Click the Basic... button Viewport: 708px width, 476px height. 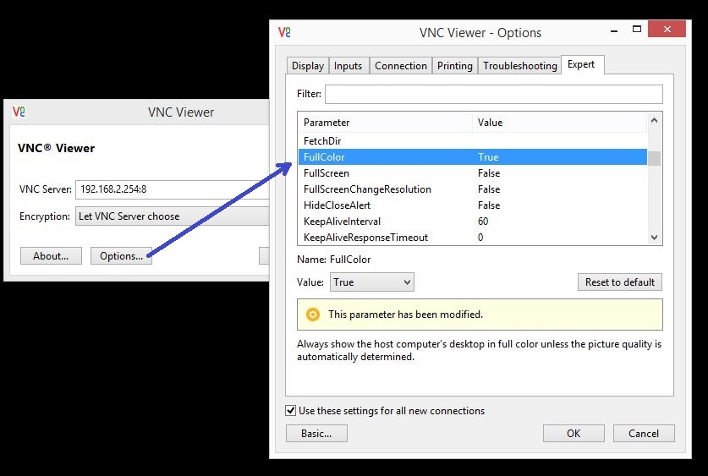[316, 434]
